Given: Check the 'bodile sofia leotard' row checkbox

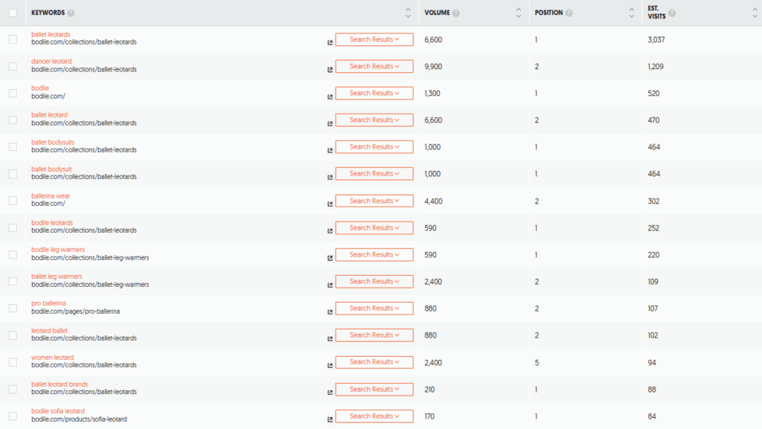Looking at the screenshot, I should pyautogui.click(x=13, y=416).
